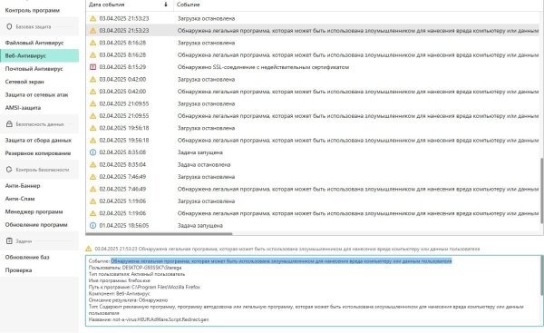Select 'Задача запущена' text in 18:56:05 row

[x=199, y=225]
